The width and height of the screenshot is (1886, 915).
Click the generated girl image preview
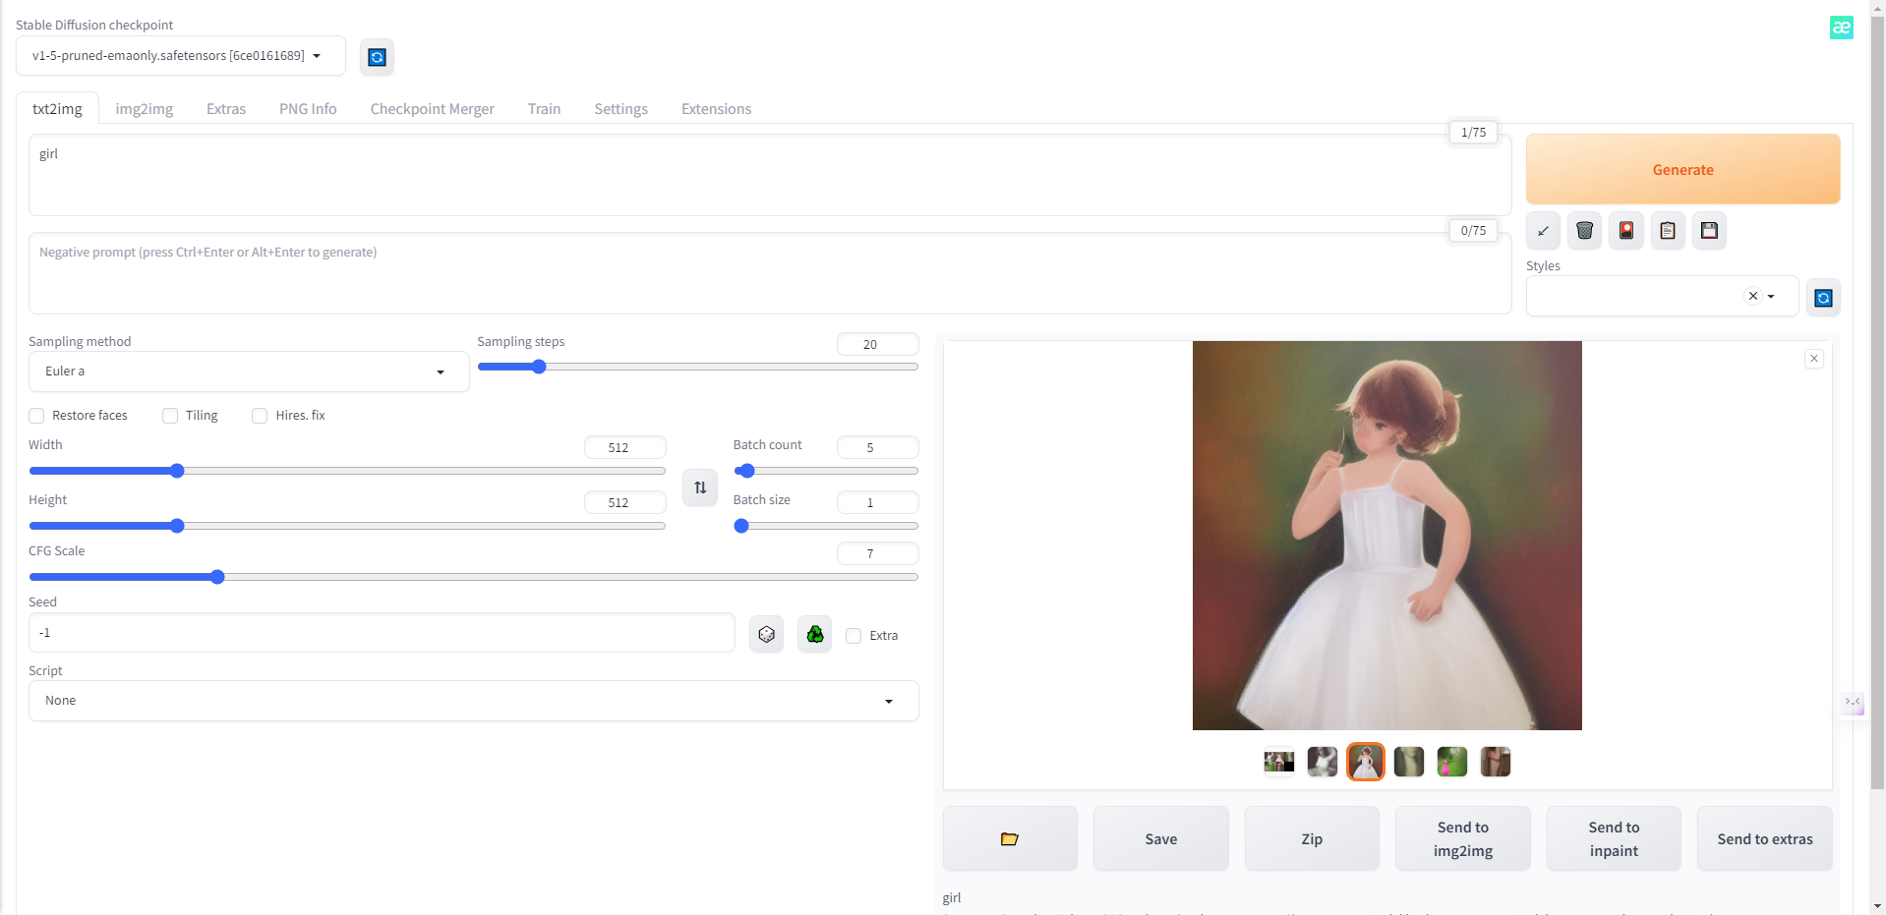pos(1387,536)
